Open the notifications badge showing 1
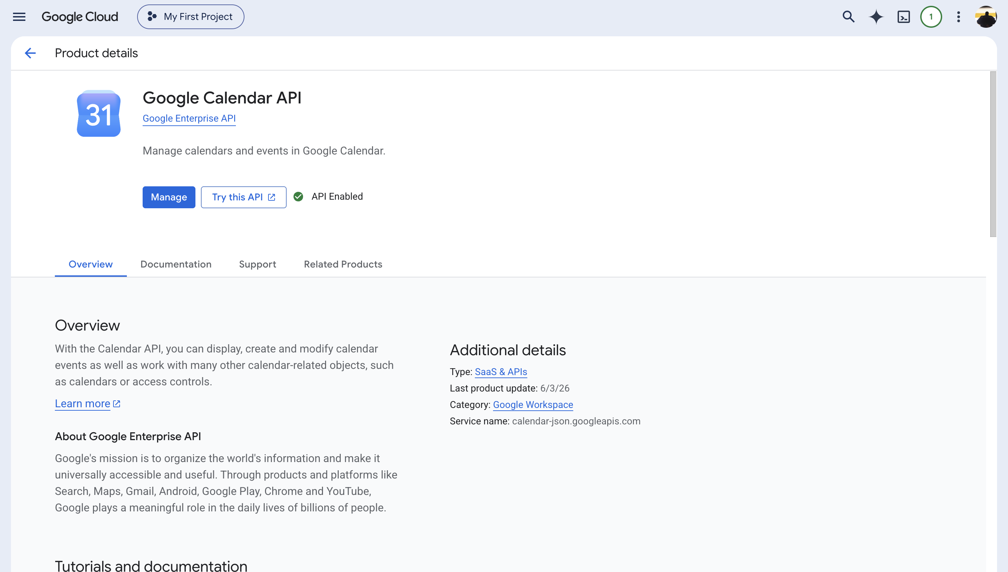1008x572 pixels. point(931,16)
